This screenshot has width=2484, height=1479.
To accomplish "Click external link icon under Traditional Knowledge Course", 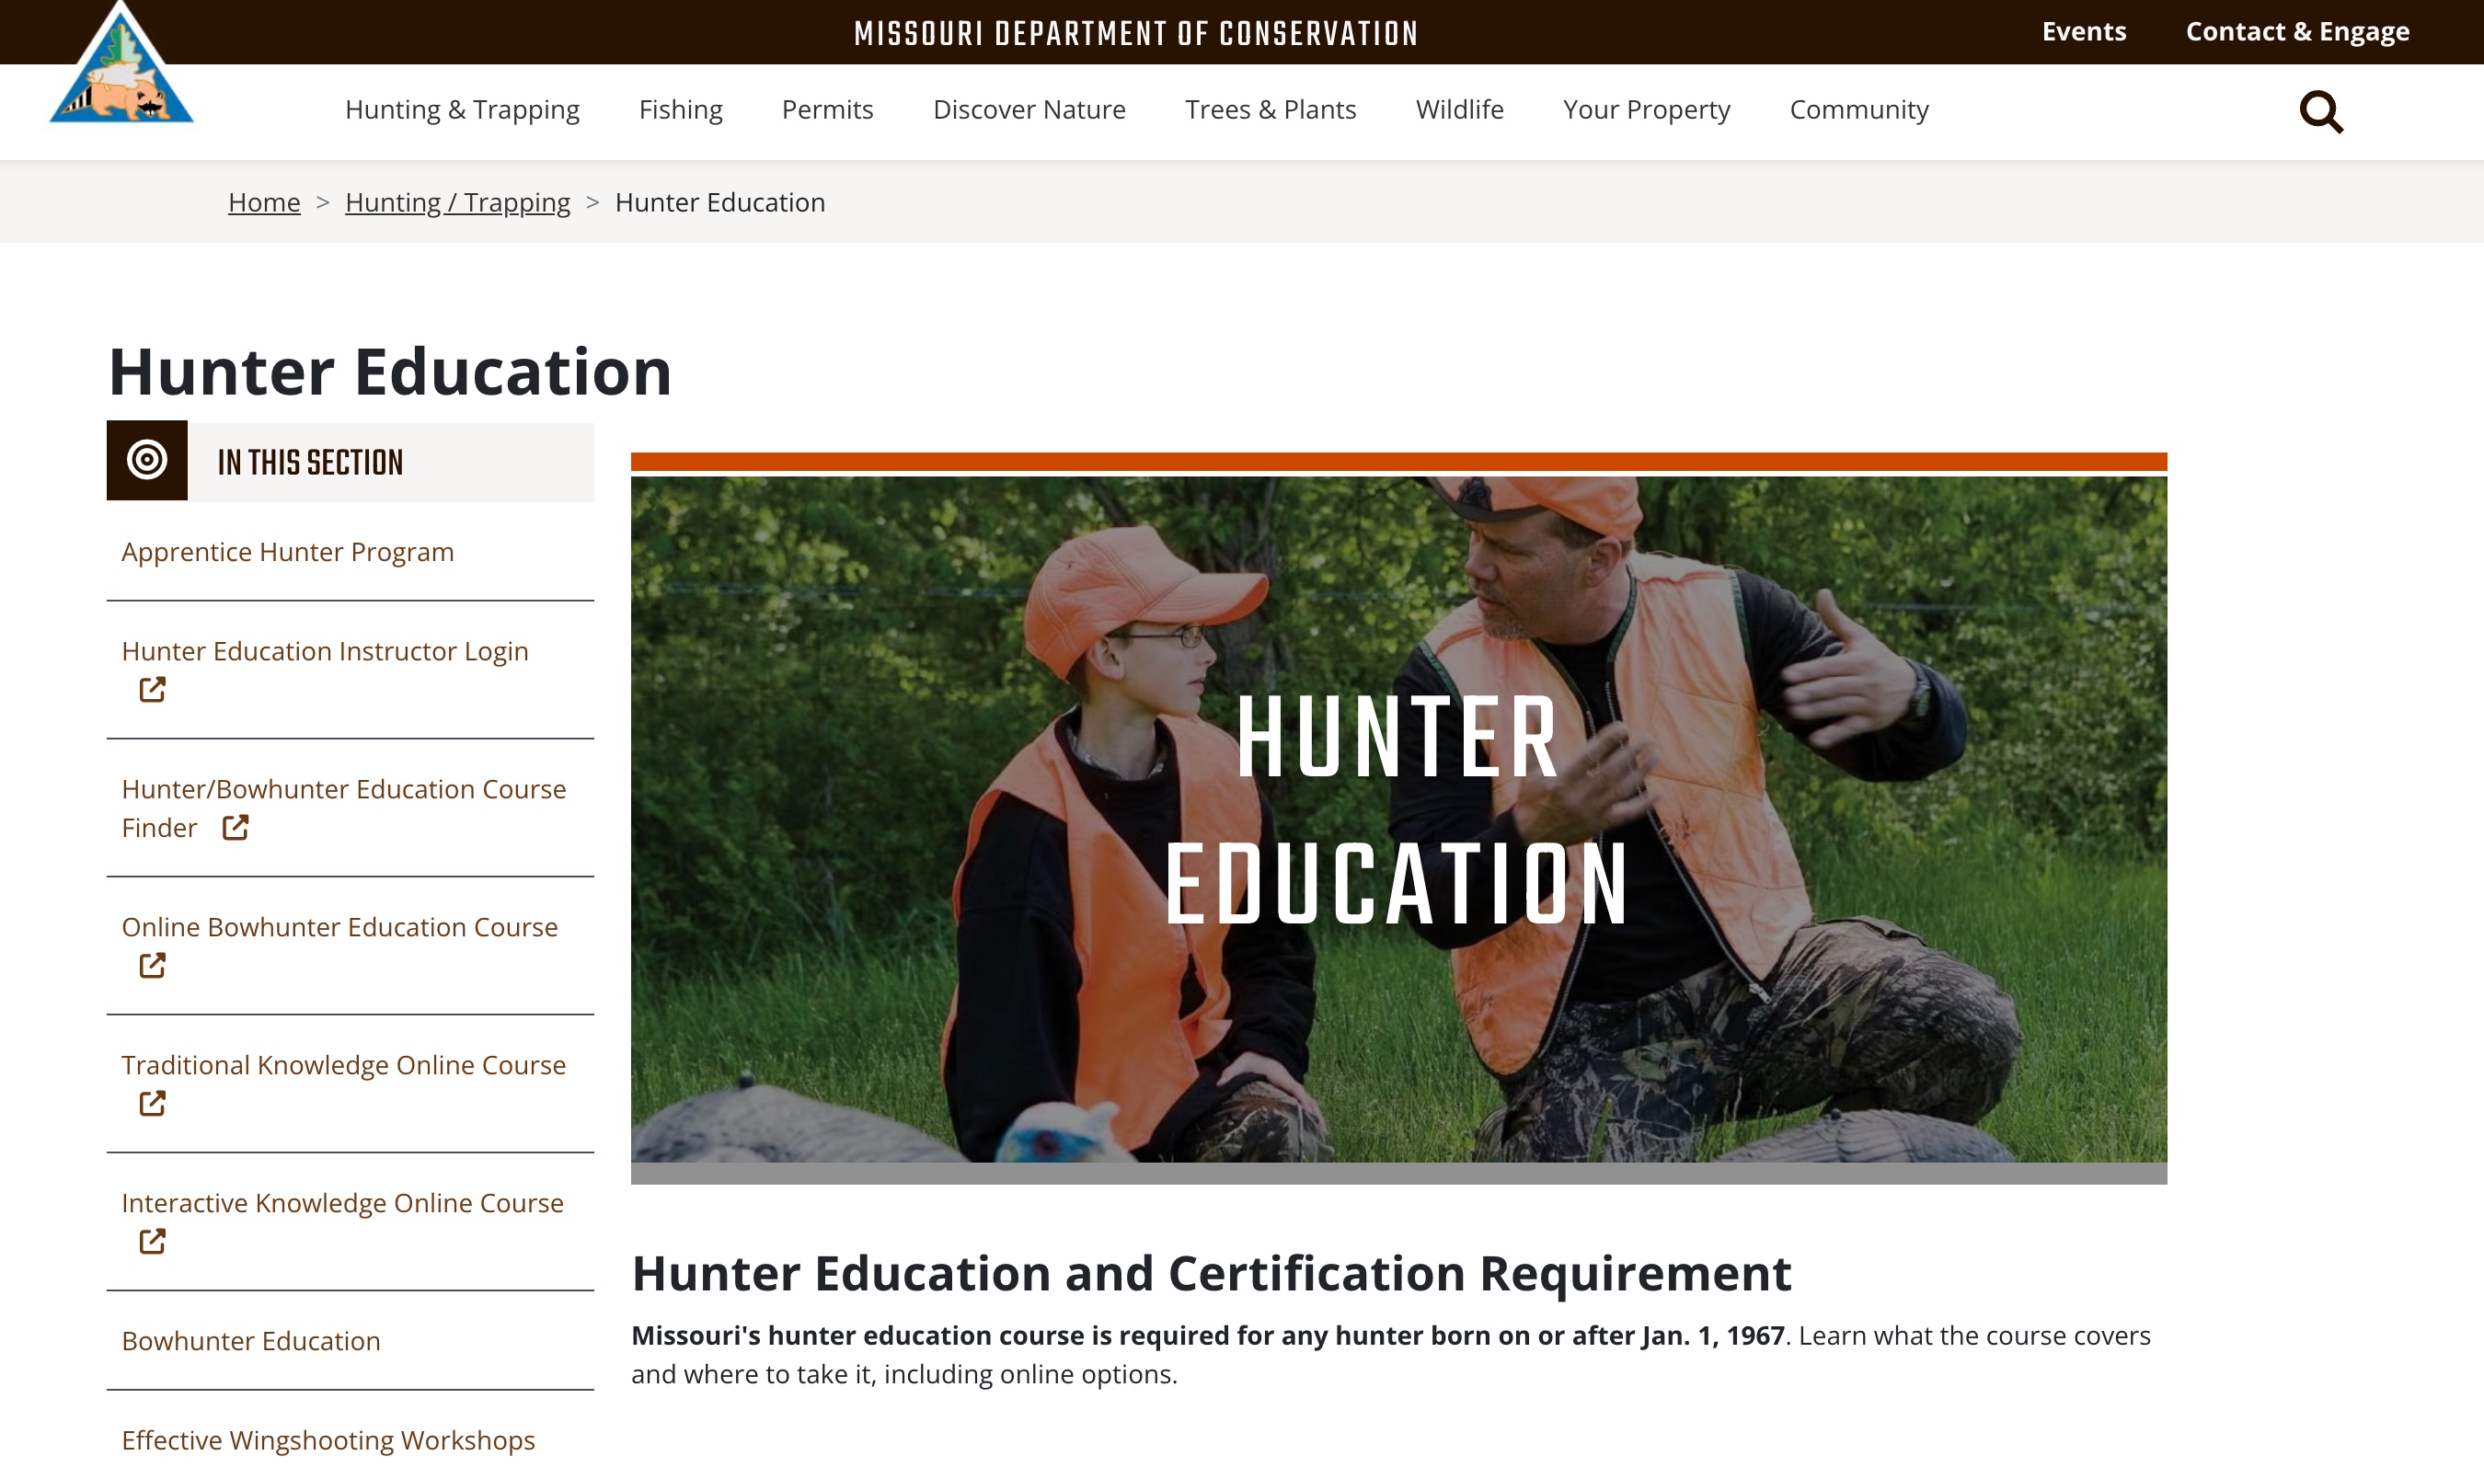I will 153,1103.
